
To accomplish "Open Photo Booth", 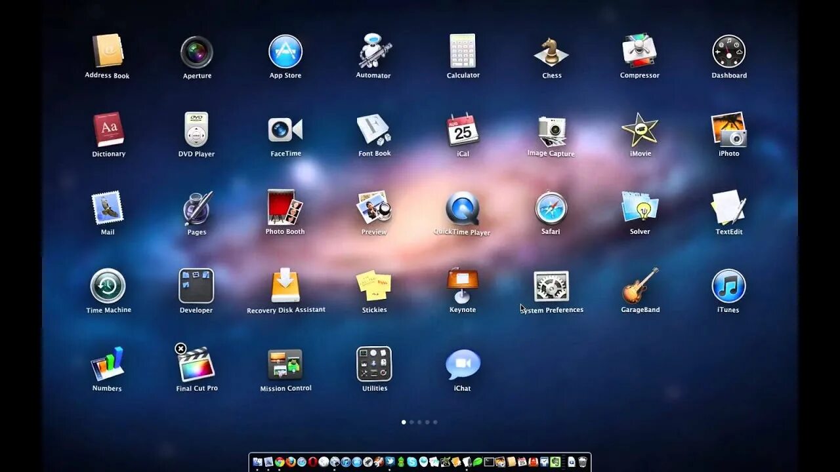I will (x=285, y=207).
